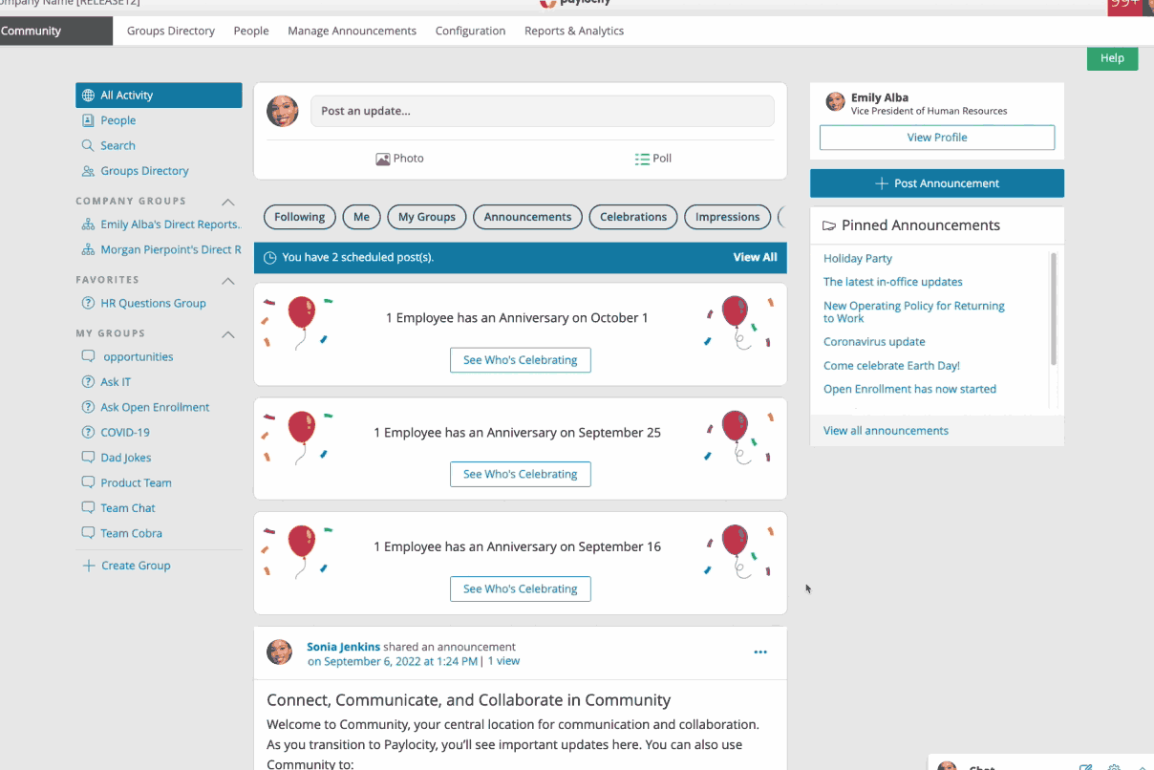Click the People icon in the sidebar
Viewport: 1154px width, 770px height.
88,120
